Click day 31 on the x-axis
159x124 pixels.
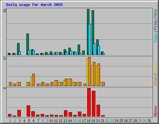(149, 121)
